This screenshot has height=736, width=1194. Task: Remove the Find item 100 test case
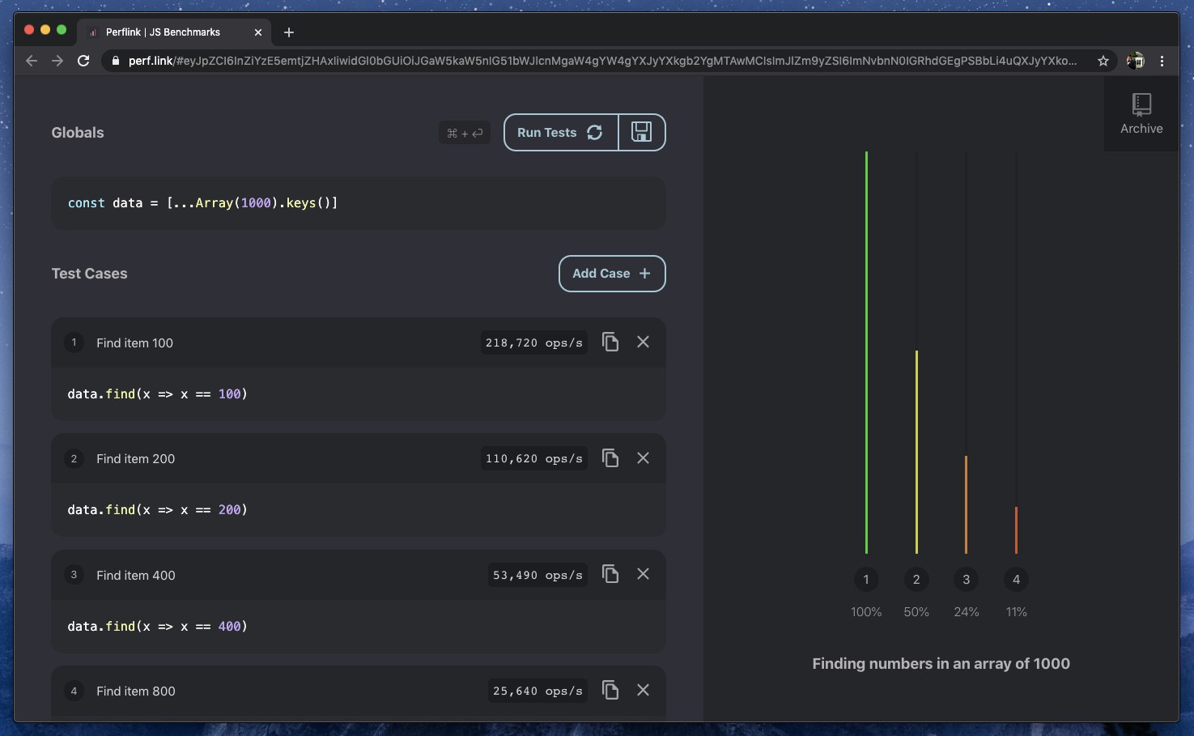coord(644,342)
